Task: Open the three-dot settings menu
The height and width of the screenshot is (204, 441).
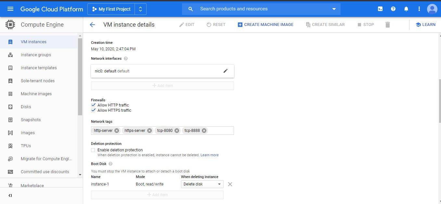Action: [419, 9]
